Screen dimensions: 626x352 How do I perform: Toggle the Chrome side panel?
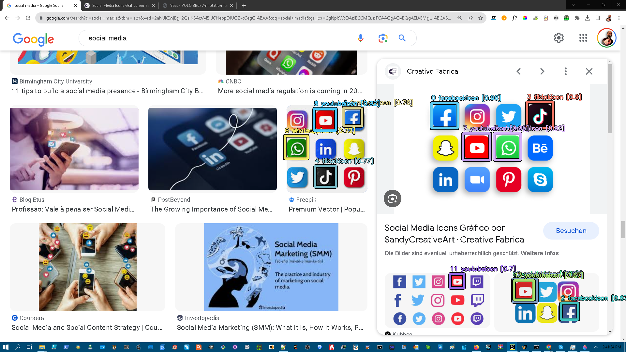598,18
